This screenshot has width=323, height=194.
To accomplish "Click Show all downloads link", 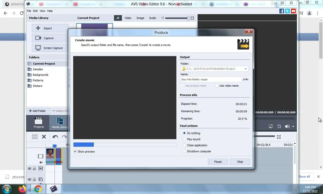I will tap(304, 177).
